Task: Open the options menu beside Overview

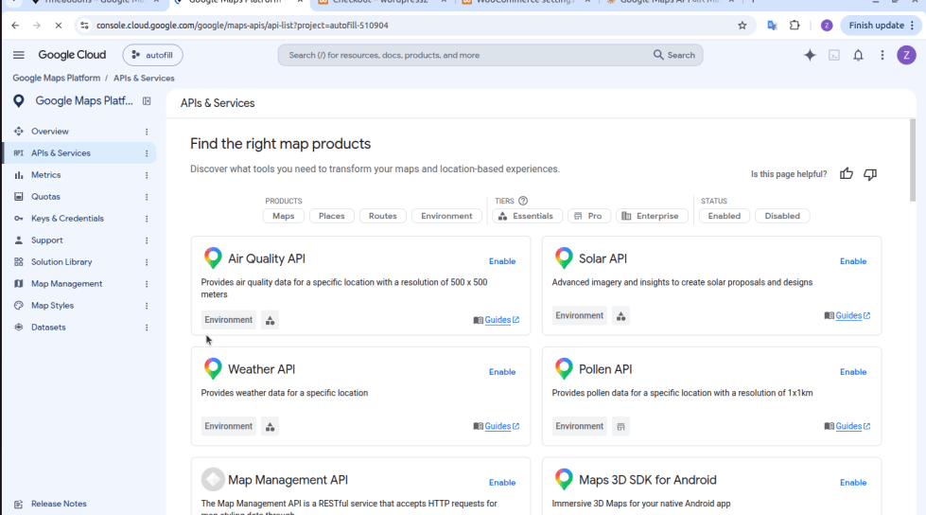Action: click(x=147, y=132)
